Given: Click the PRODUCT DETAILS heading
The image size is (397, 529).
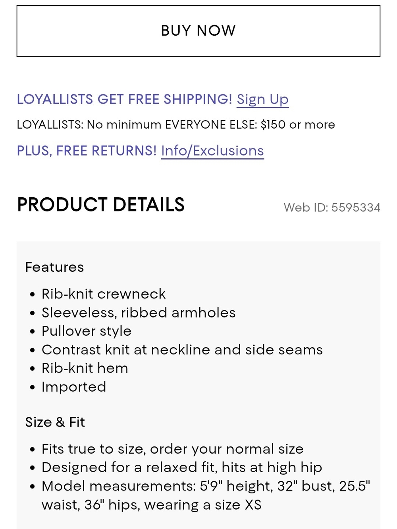Looking at the screenshot, I should (101, 205).
